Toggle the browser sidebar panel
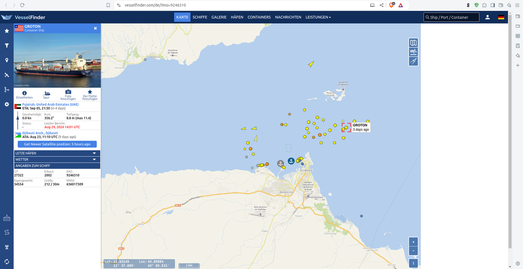The image size is (523, 269). point(493,5)
